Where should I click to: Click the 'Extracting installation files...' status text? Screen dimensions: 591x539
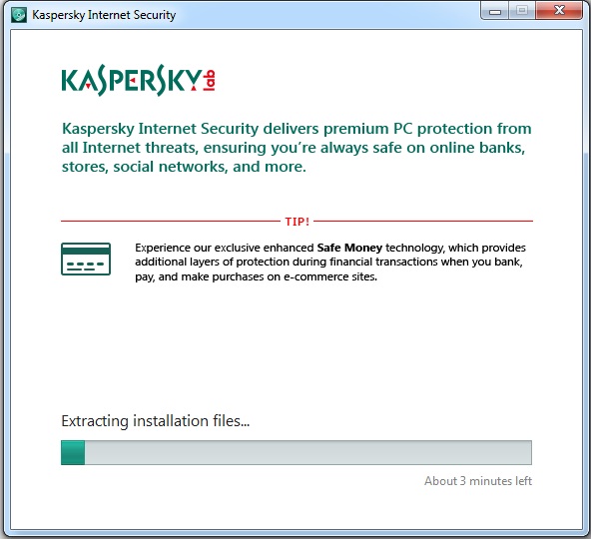(x=156, y=421)
